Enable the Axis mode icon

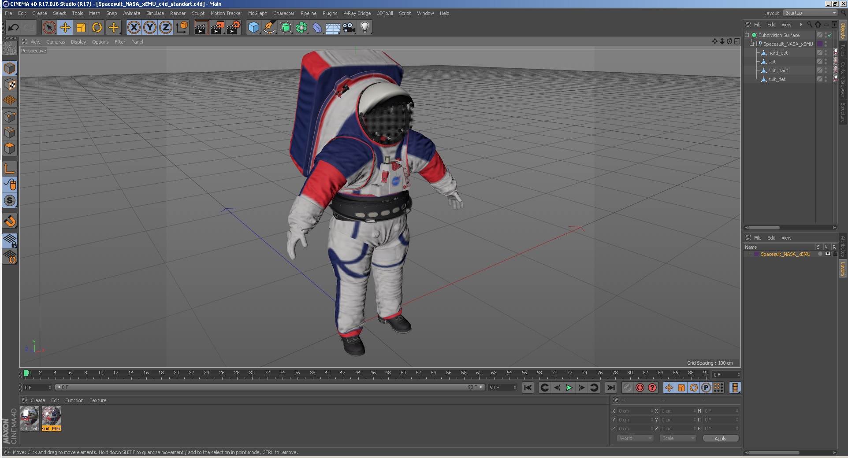pyautogui.click(x=10, y=169)
